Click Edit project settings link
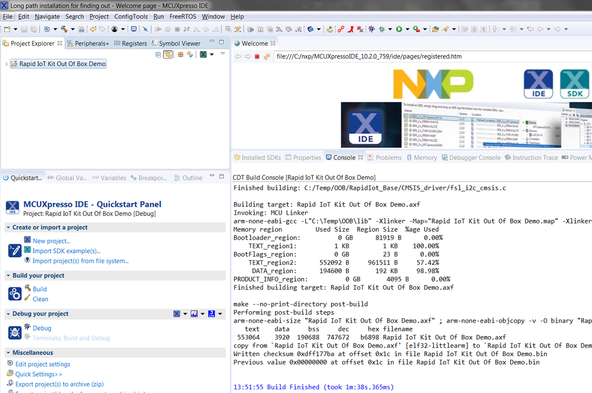Screen dimensions: 592x393 coord(43,365)
